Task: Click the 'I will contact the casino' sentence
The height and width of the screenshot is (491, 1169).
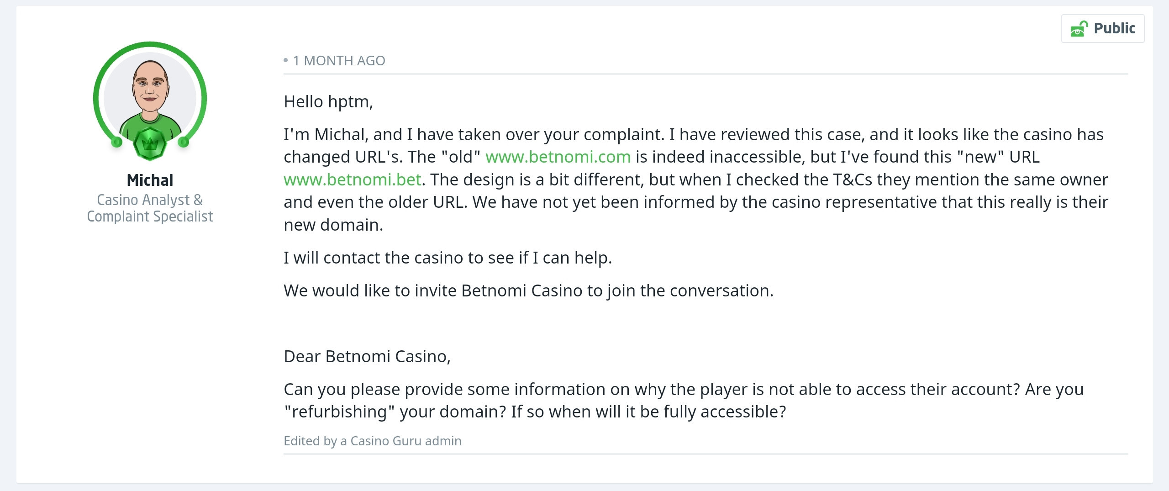Action: [448, 258]
